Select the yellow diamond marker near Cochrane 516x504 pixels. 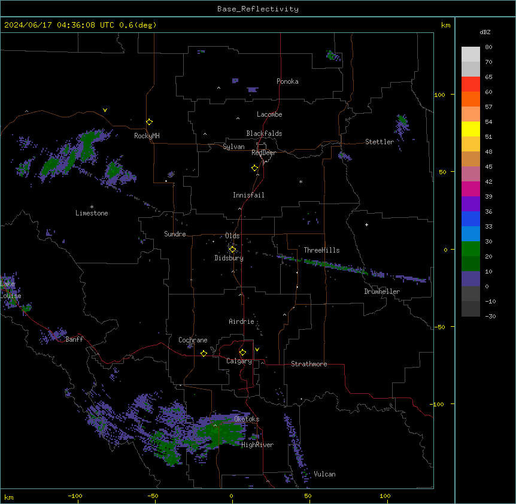tap(204, 353)
